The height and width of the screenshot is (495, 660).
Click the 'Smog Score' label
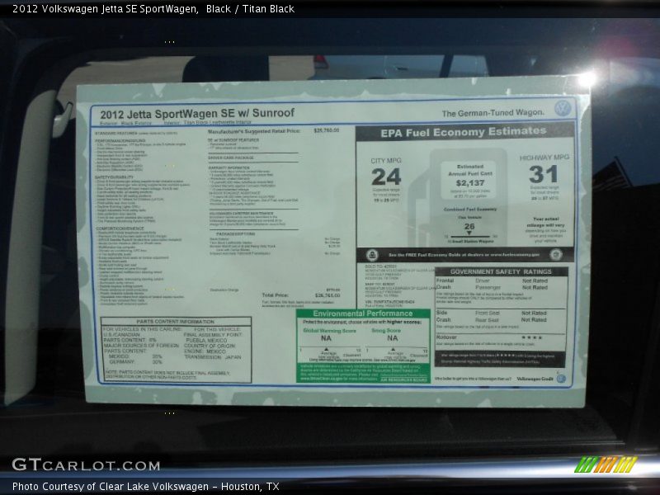click(x=386, y=331)
